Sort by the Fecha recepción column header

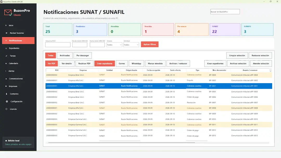coord(154,70)
